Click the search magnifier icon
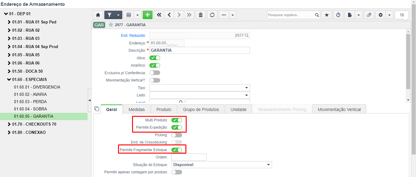Screen dimensions: 416x177 (317, 15)
